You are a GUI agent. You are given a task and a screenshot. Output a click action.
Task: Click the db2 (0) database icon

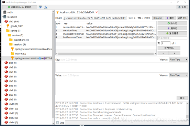(x=6, y=67)
